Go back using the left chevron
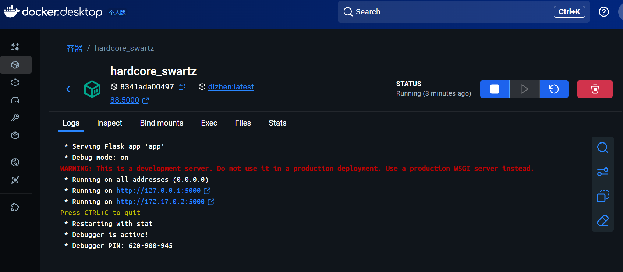The height and width of the screenshot is (272, 623). pos(68,89)
